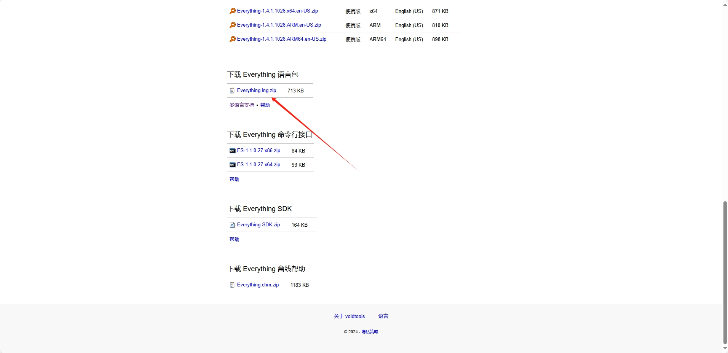Download ES-1.1.0.27.x64.zip
This screenshot has height=353, width=728.
[x=259, y=165]
